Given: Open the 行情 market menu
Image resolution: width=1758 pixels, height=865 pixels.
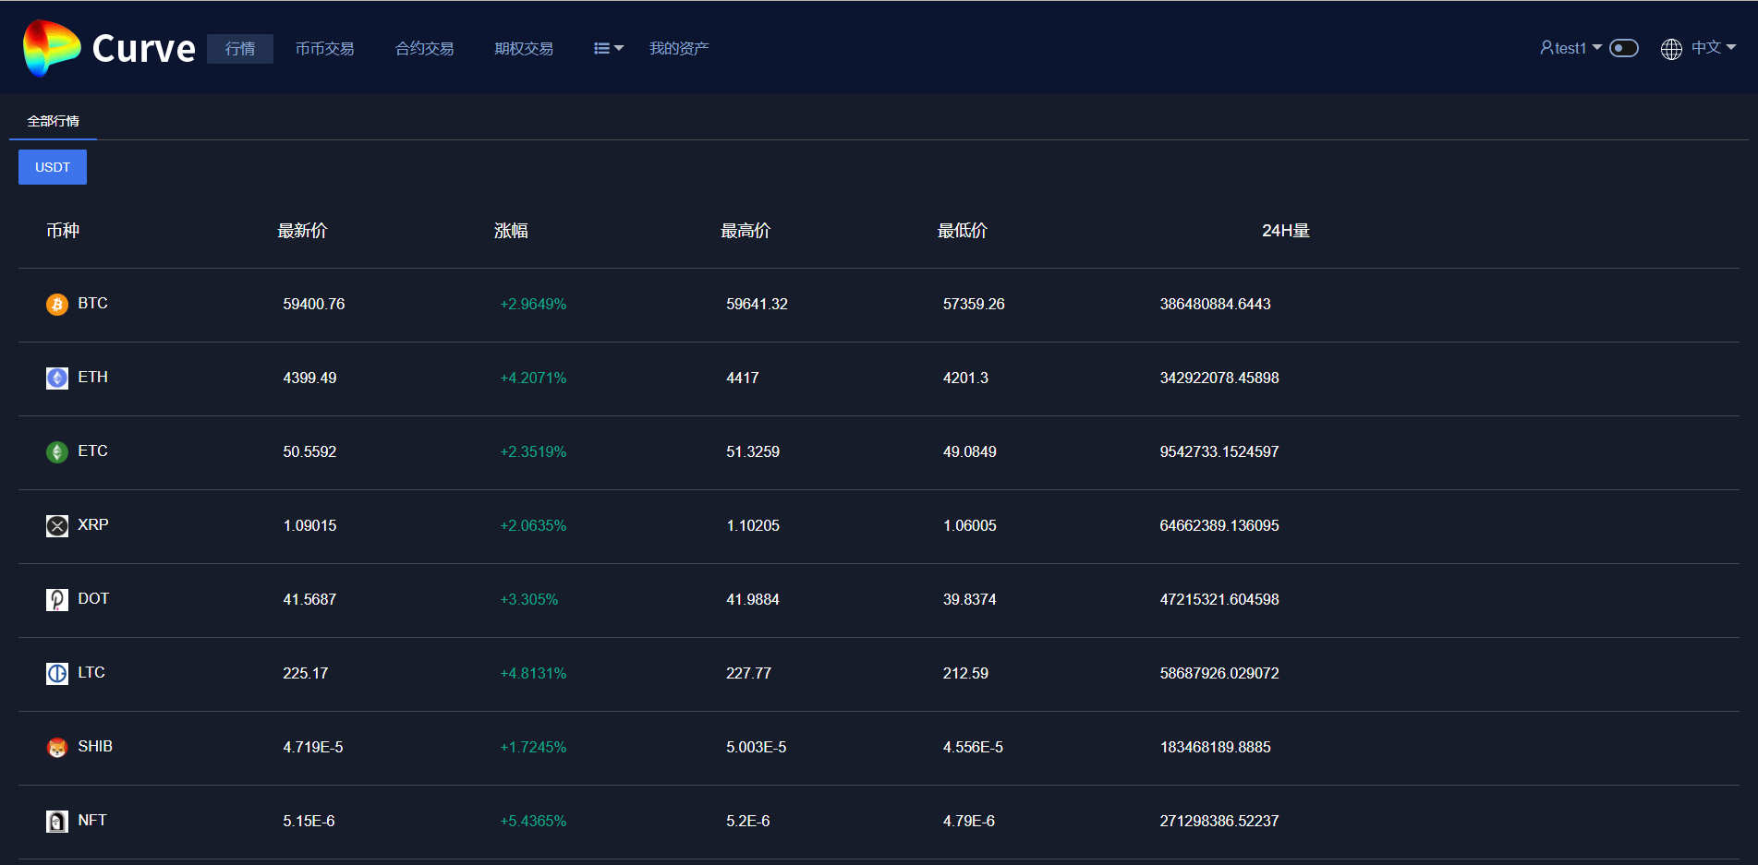Looking at the screenshot, I should point(240,49).
